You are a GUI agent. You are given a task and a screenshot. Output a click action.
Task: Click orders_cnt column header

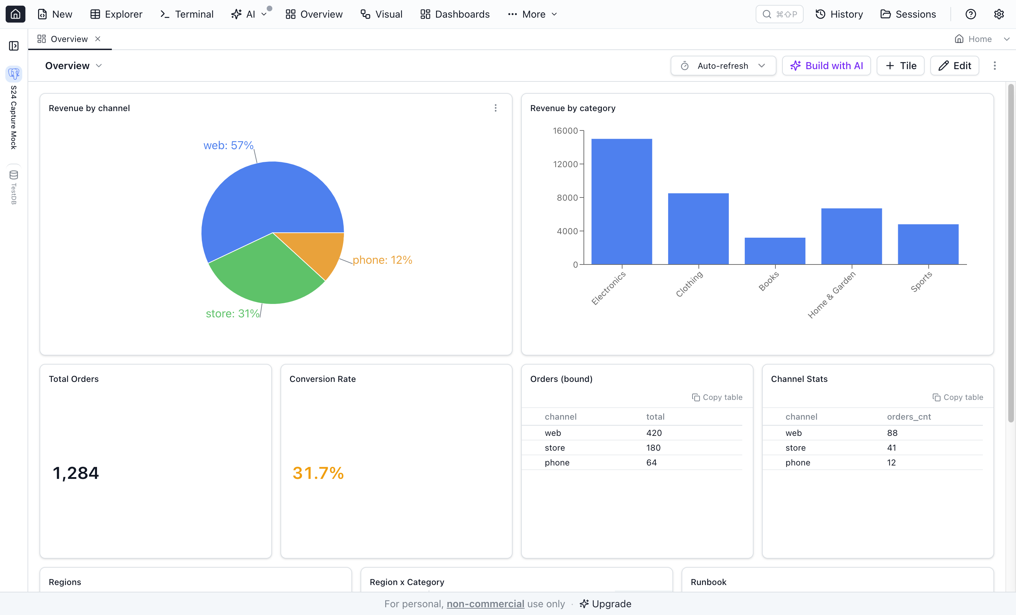tap(909, 417)
